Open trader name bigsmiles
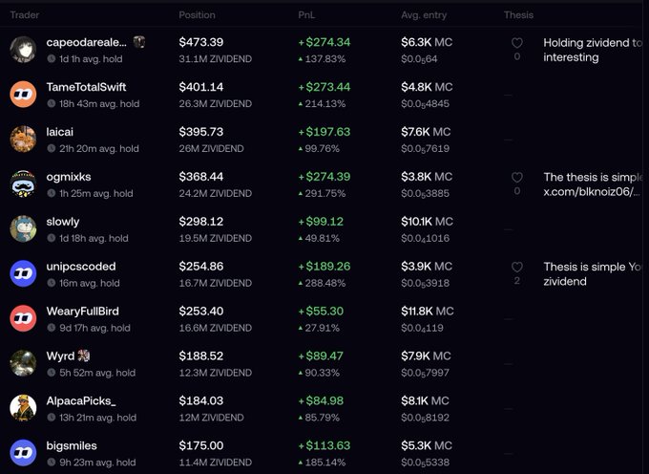 coord(72,446)
